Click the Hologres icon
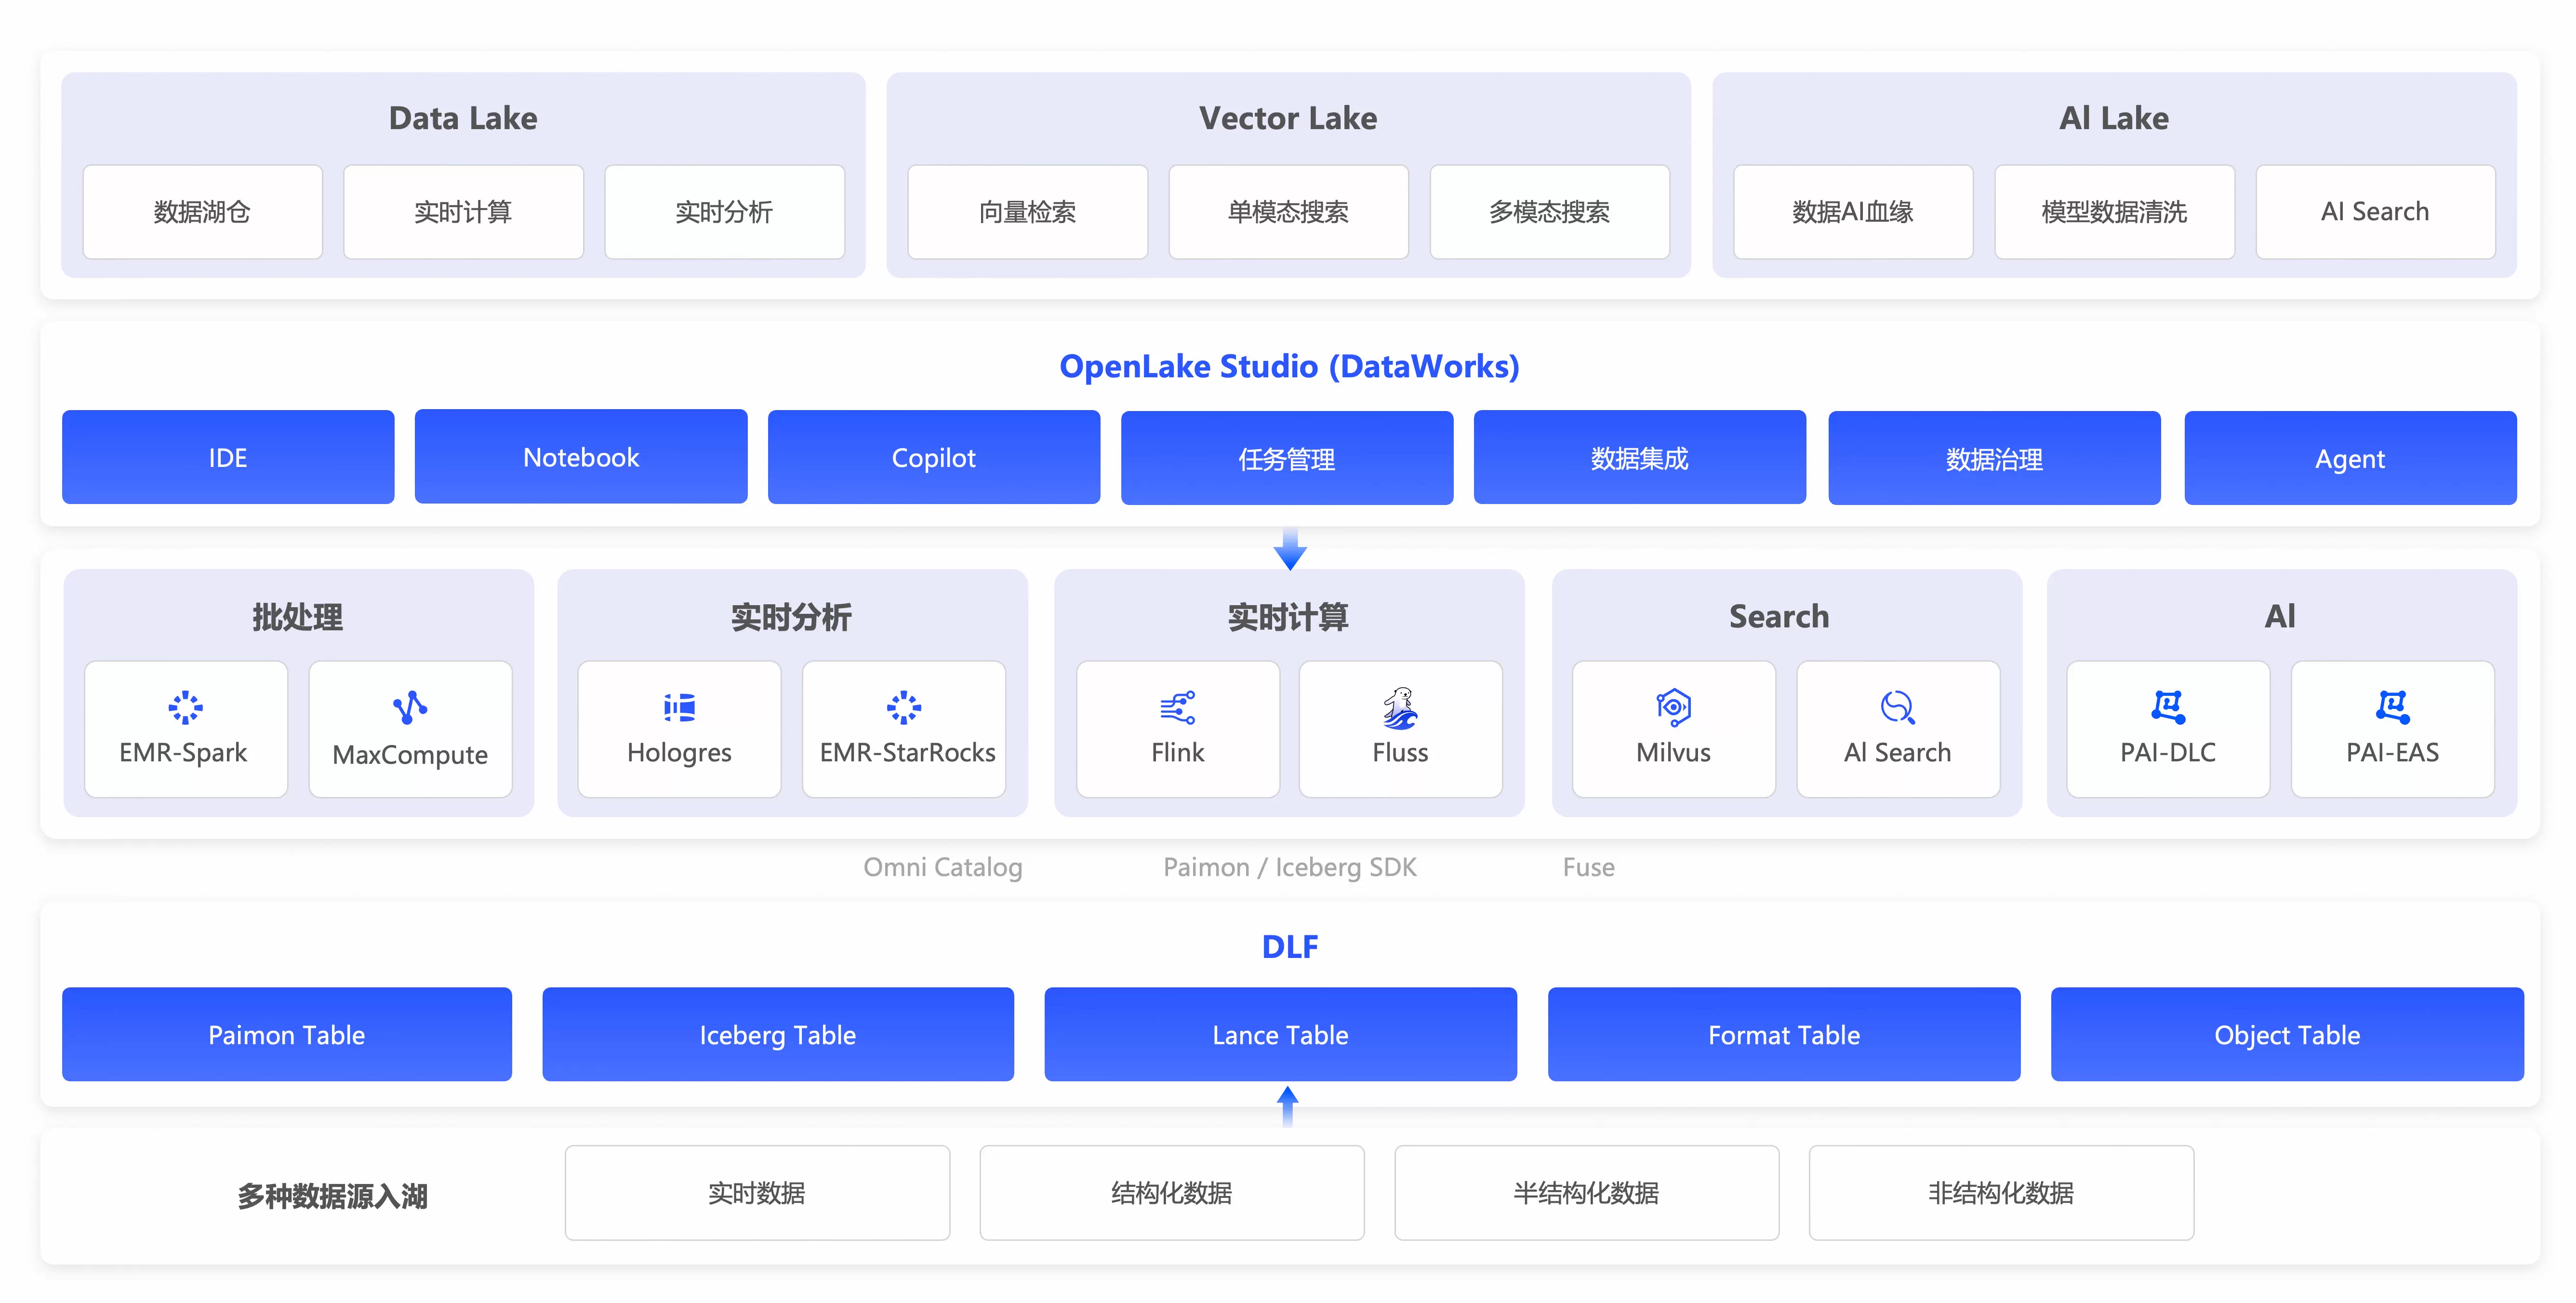The width and height of the screenshot is (2576, 1303). pyautogui.click(x=679, y=708)
